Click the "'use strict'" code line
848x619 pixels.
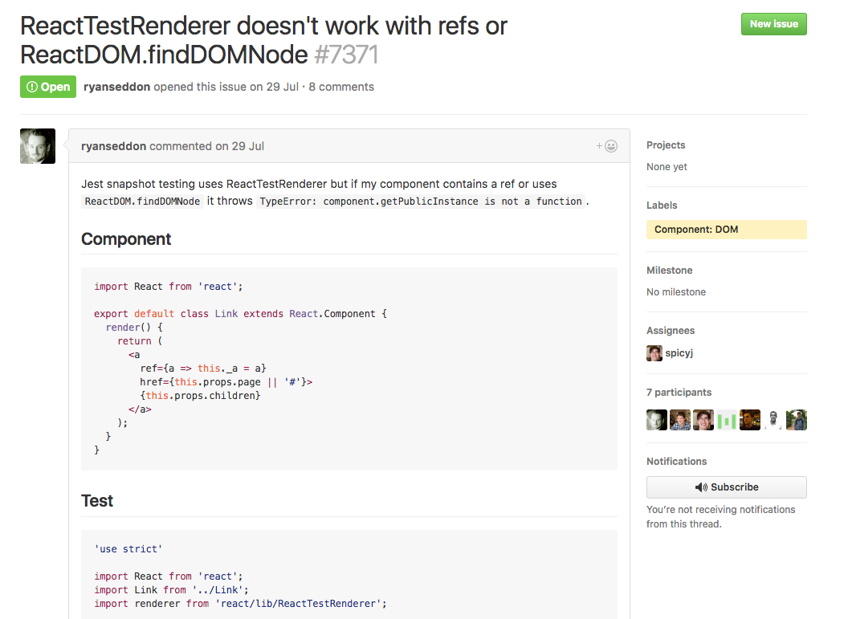point(128,548)
